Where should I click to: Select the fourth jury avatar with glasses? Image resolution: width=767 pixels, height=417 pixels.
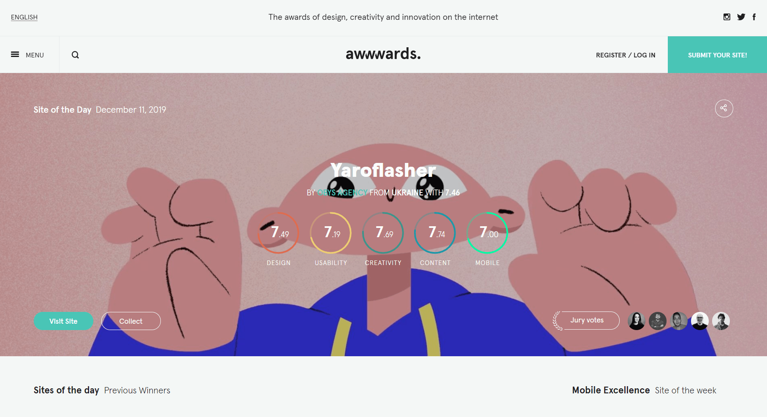point(700,321)
